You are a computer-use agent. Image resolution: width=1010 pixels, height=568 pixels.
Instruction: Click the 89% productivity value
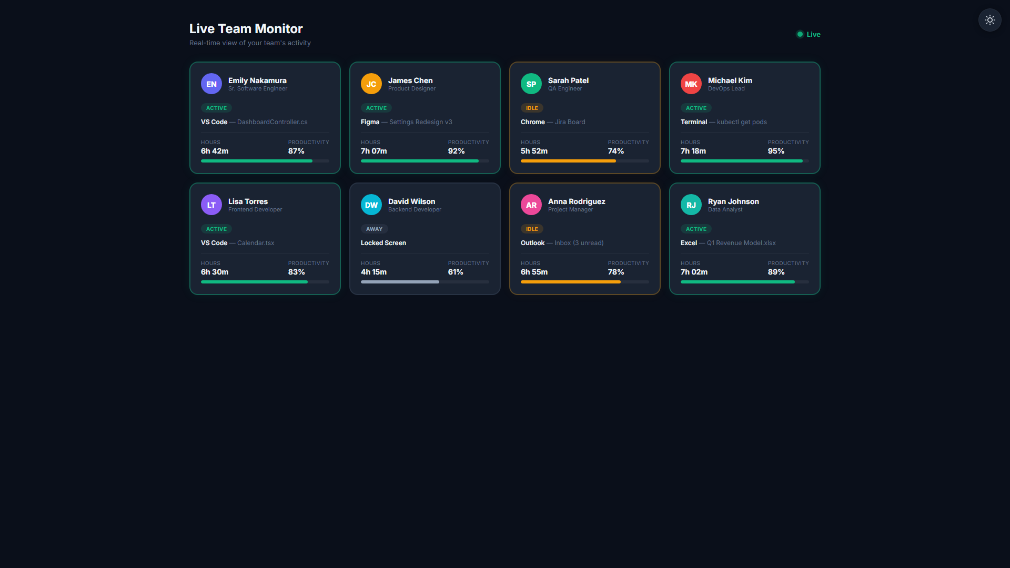776,272
